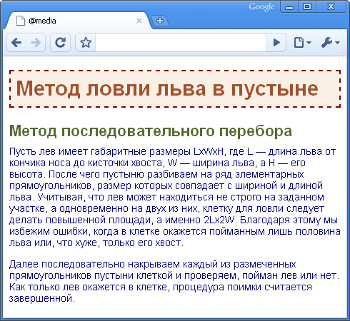This screenshot has height=321, width=350.
Task: Go forward with the Forward arrow
Action: [x=36, y=43]
